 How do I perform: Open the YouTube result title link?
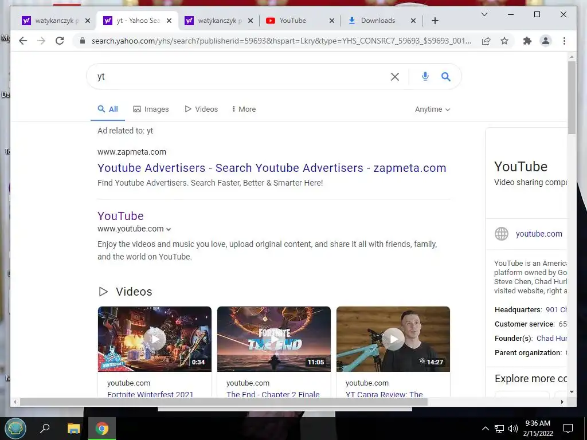coord(120,216)
